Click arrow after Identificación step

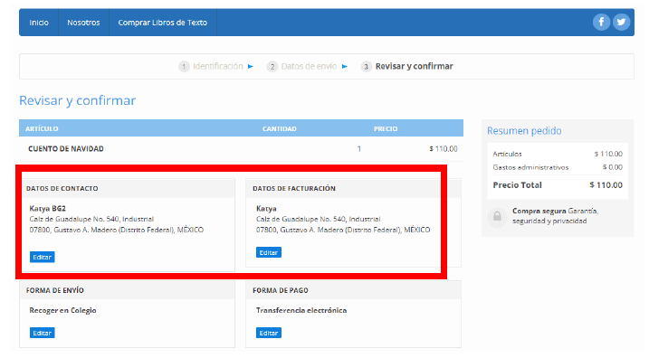(x=251, y=66)
